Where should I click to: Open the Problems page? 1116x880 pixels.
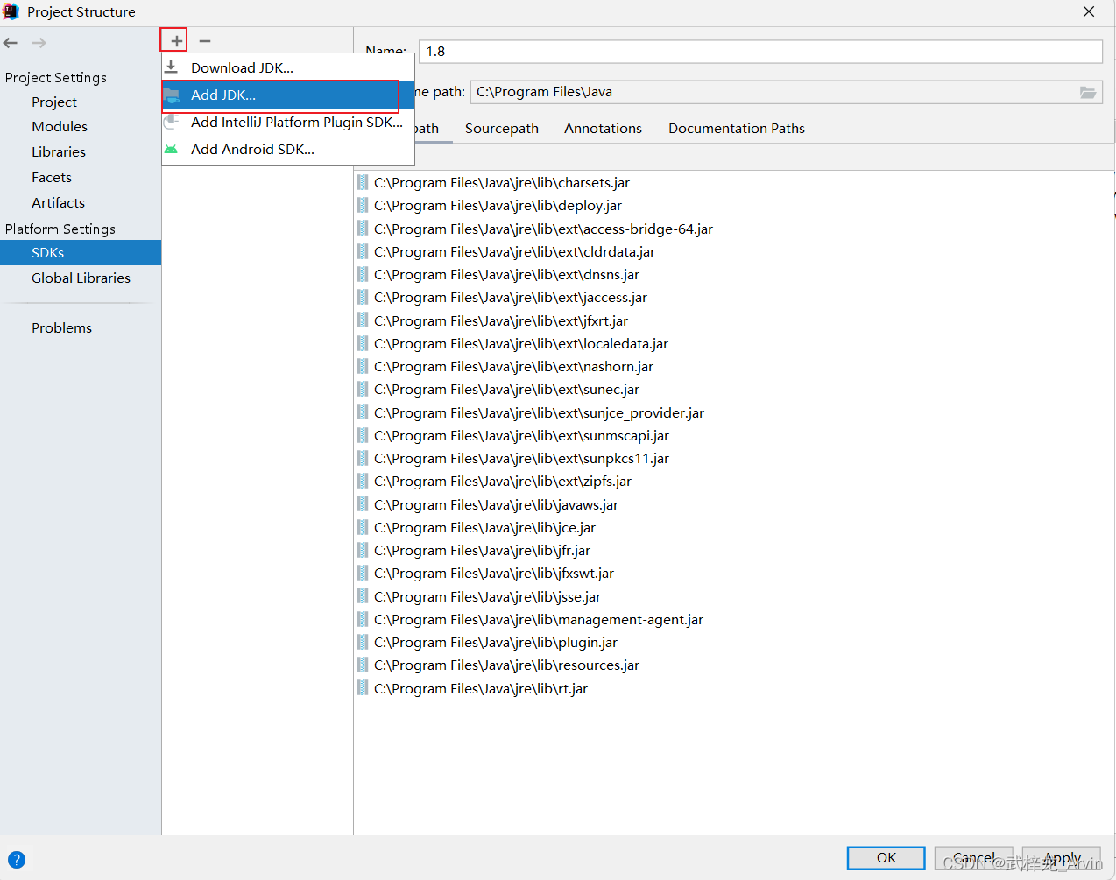pos(61,327)
